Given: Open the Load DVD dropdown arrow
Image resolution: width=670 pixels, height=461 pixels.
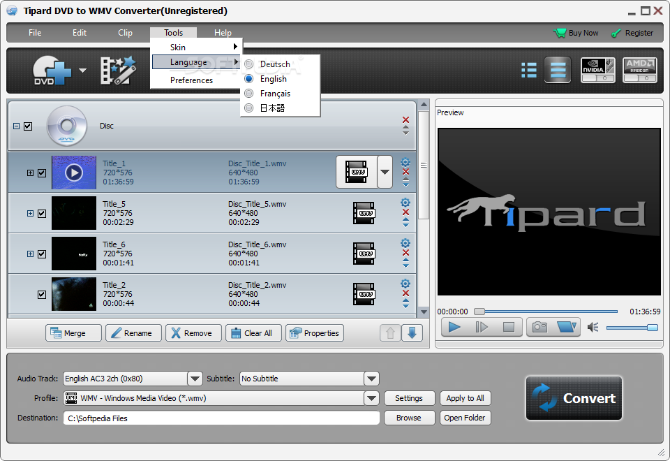Looking at the screenshot, I should coord(82,70).
